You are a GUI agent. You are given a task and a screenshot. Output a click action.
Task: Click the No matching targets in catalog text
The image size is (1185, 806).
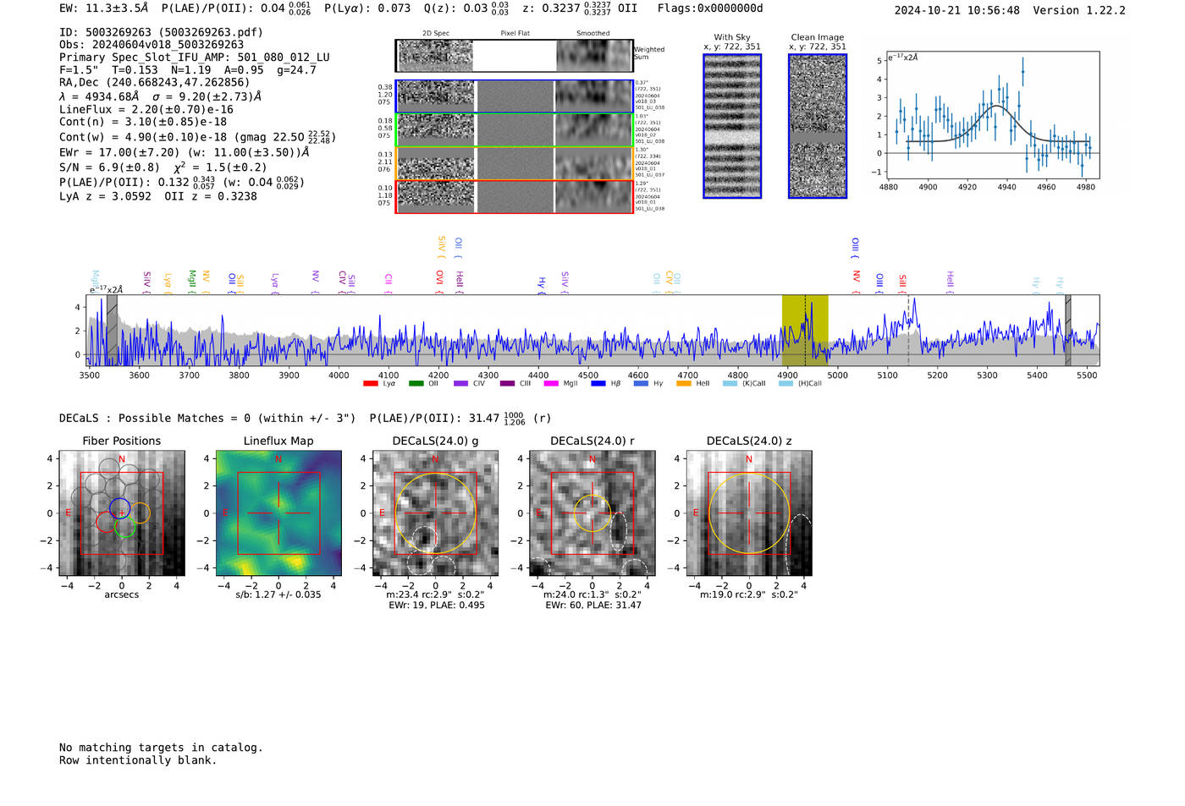[x=161, y=748]
